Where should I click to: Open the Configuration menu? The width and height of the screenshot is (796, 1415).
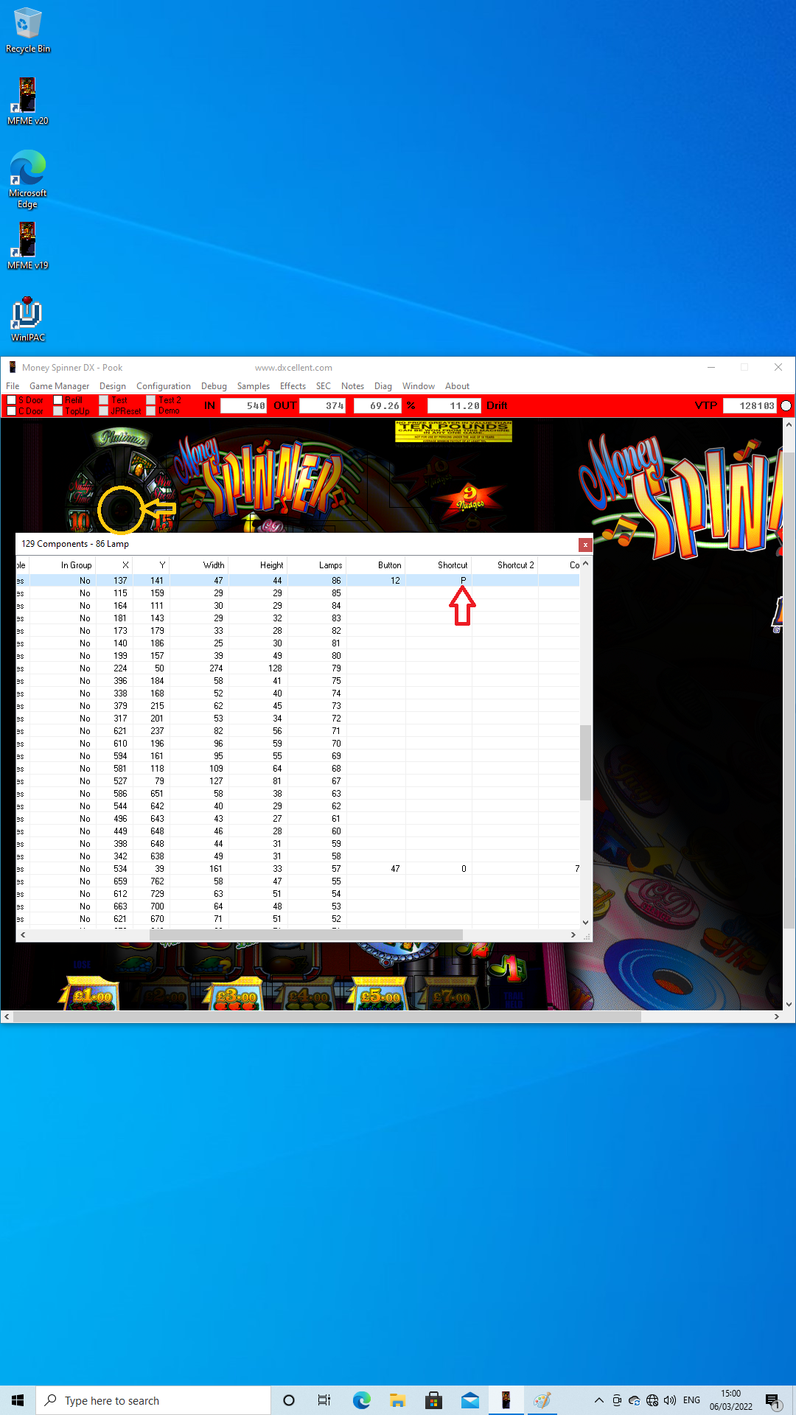164,386
